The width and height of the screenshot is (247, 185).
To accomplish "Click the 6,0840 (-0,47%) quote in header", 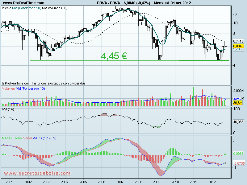I will click(x=137, y=3).
